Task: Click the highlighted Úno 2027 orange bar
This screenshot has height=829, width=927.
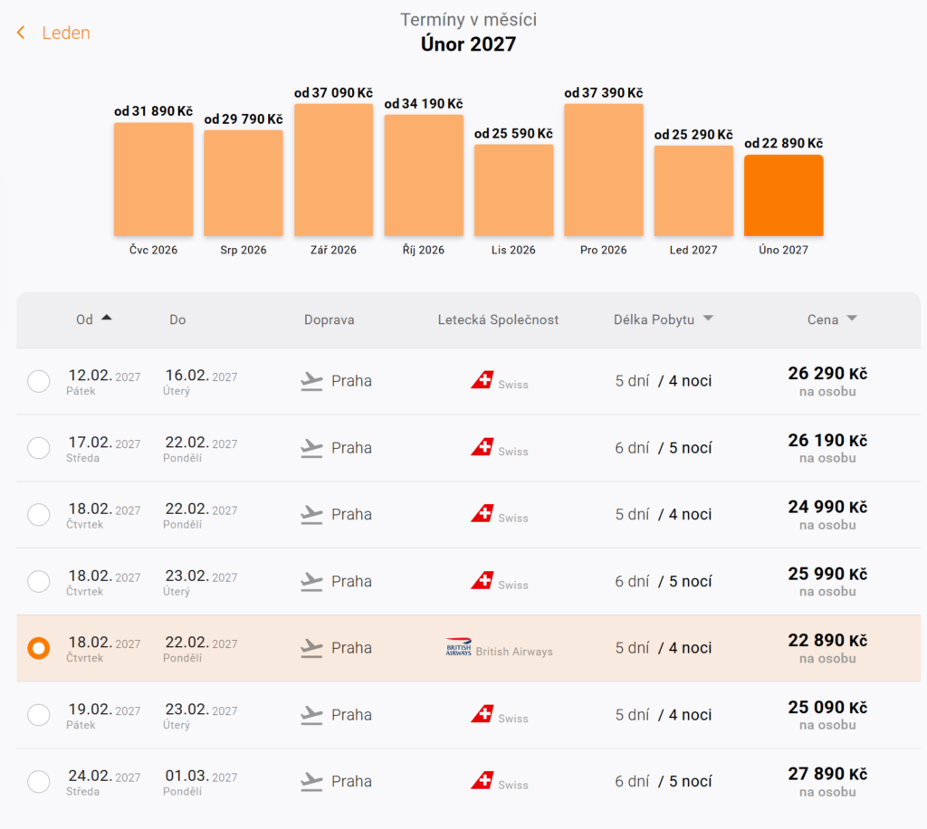Action: point(783,195)
